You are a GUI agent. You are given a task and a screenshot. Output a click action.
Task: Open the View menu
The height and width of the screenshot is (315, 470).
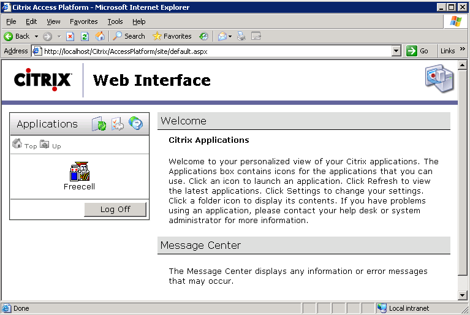[x=53, y=21]
